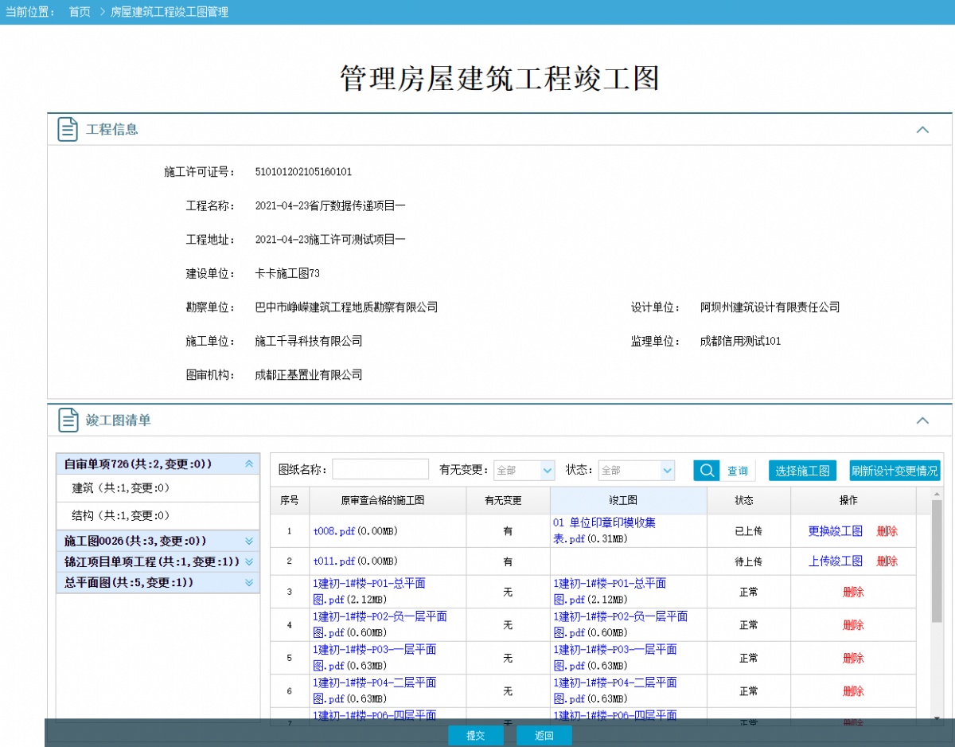Click the 提交 button

(x=476, y=736)
